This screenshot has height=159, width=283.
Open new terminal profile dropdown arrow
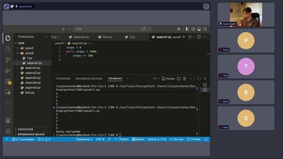(158, 79)
